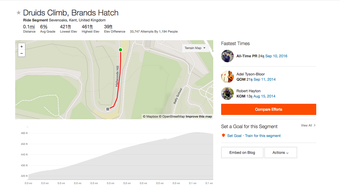The height and width of the screenshot is (194, 340).
Task: Click the Improve this map link
Action: click(x=199, y=117)
